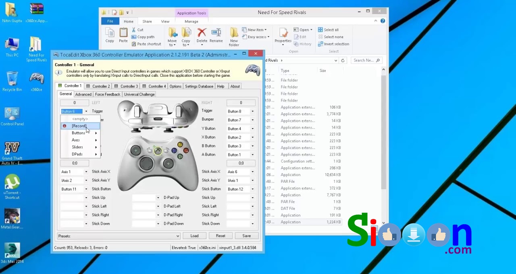Viewport: 516px width, 274px height.
Task: Click the Save button
Action: click(246, 236)
